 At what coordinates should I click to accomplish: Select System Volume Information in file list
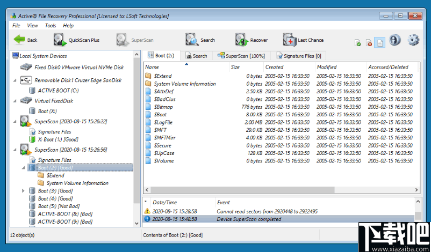(185, 84)
